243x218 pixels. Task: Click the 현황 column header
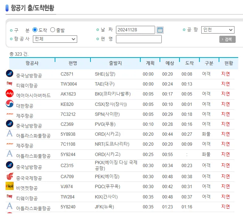click(x=229, y=63)
